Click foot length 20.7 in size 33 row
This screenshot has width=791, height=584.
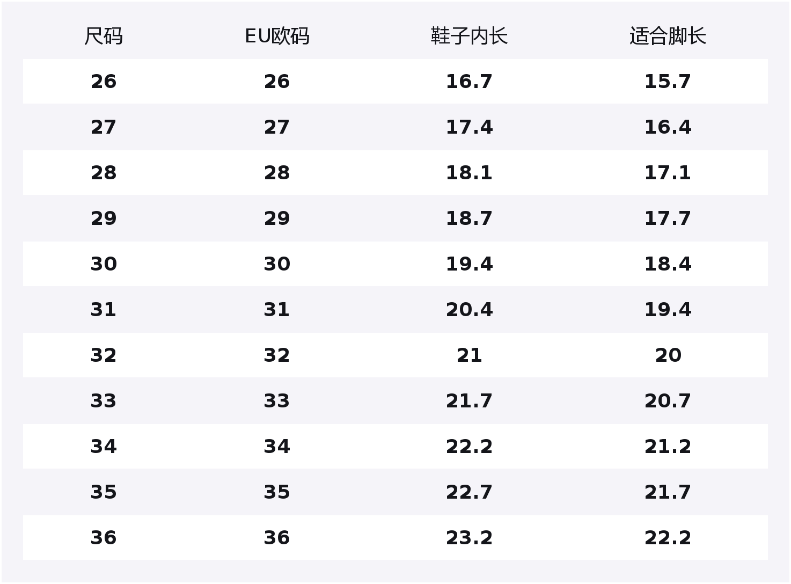click(668, 401)
